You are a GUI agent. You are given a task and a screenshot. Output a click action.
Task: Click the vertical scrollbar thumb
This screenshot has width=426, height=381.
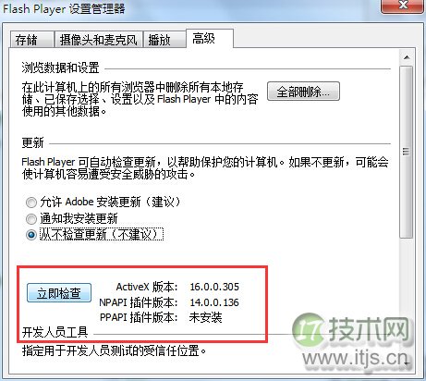tap(407, 152)
